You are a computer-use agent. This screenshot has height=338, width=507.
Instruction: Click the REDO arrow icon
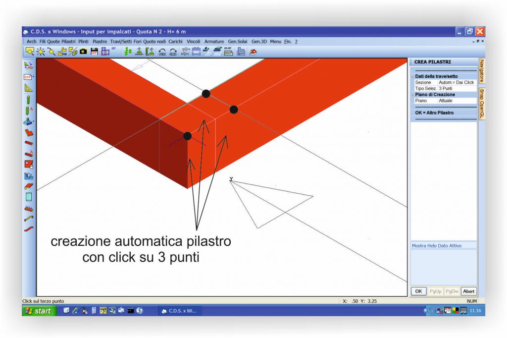(x=173, y=52)
